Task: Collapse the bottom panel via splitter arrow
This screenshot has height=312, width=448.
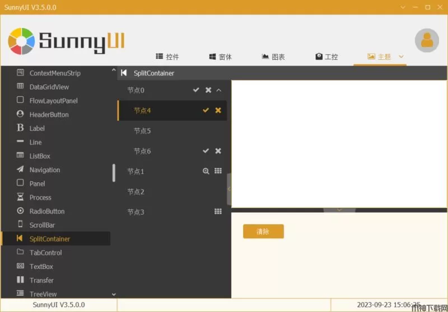Action: pos(339,210)
